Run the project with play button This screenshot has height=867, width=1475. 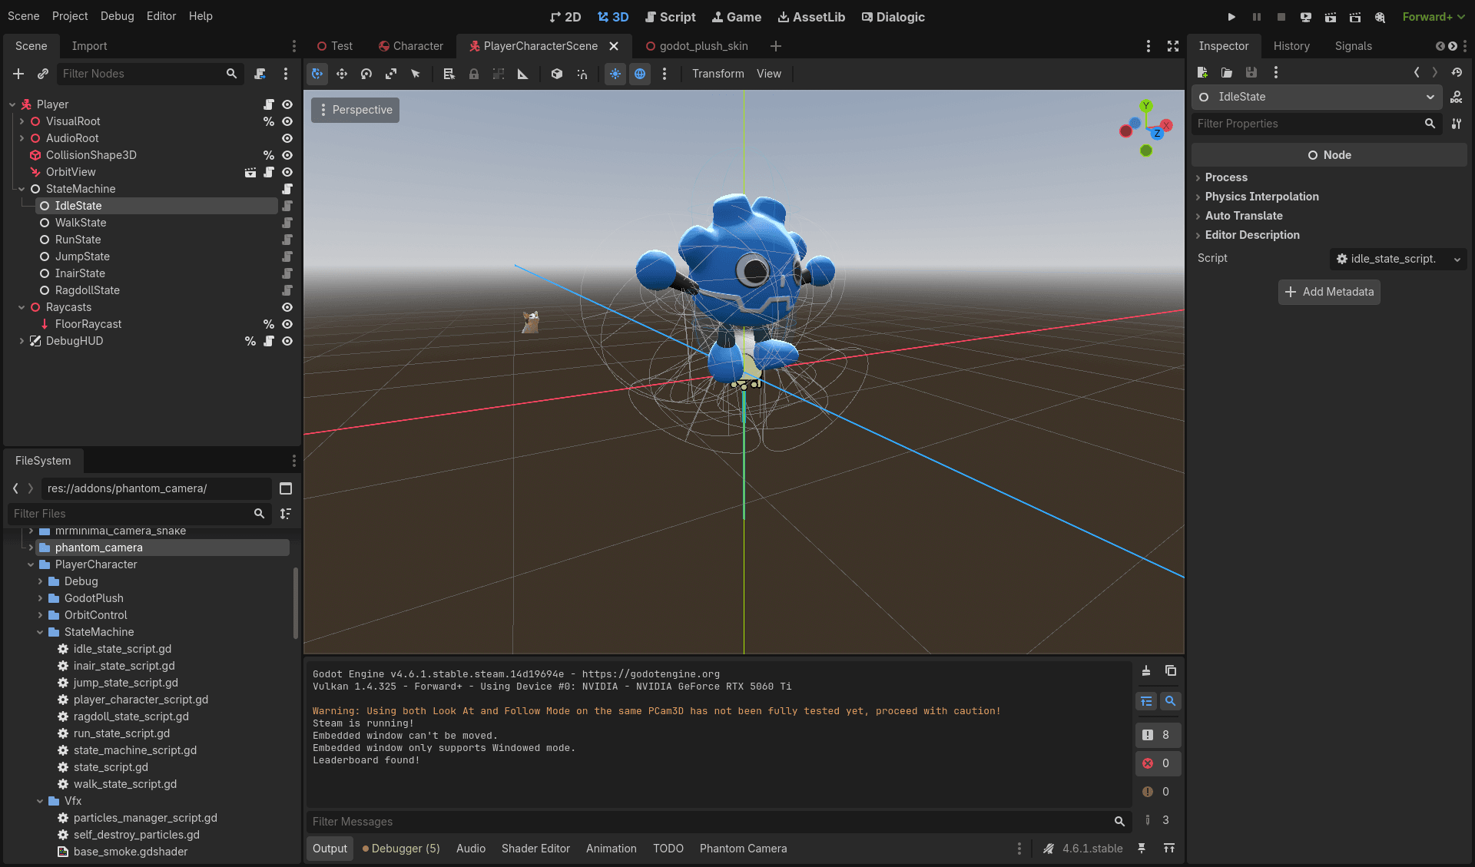coord(1231,16)
